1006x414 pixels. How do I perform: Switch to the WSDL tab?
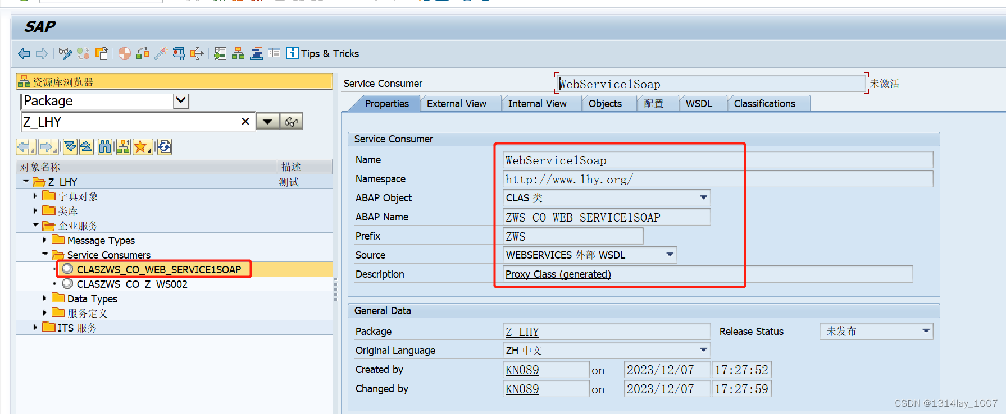(x=699, y=104)
